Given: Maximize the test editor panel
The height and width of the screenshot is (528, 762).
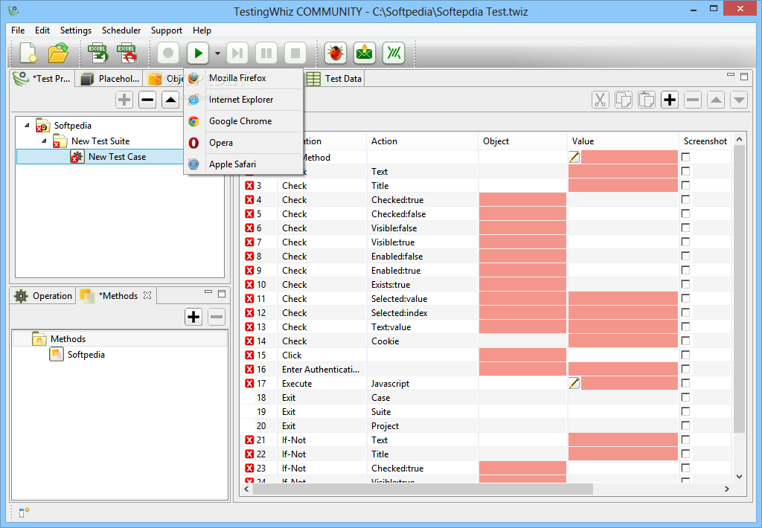Looking at the screenshot, I should tap(744, 77).
